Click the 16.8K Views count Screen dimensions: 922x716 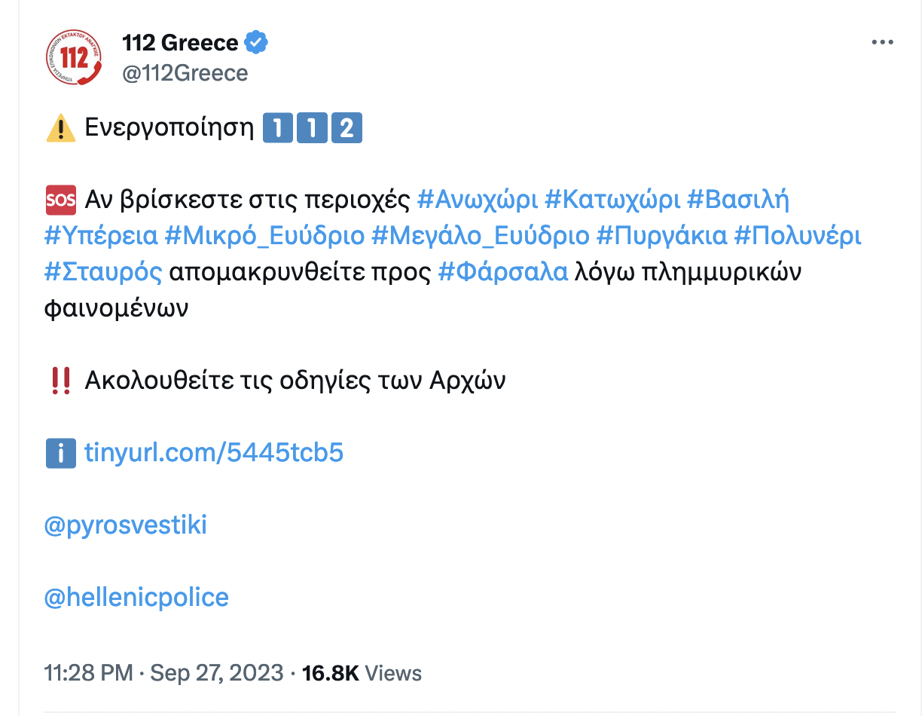(362, 673)
